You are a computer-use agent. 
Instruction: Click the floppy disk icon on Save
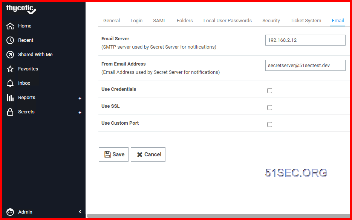tap(107, 154)
